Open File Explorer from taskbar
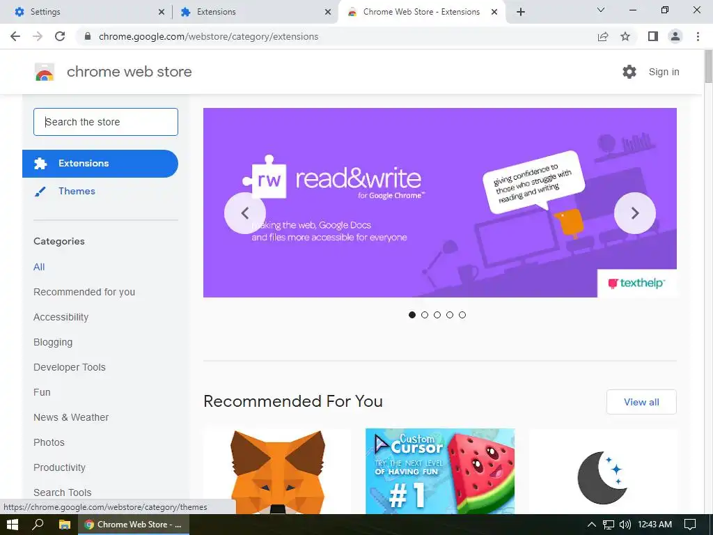 click(65, 525)
